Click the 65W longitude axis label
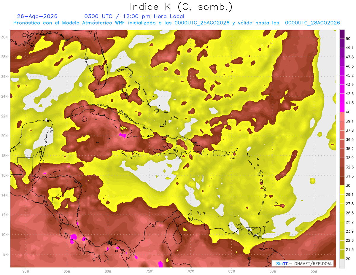The image size is (356, 275). [x=232, y=271]
